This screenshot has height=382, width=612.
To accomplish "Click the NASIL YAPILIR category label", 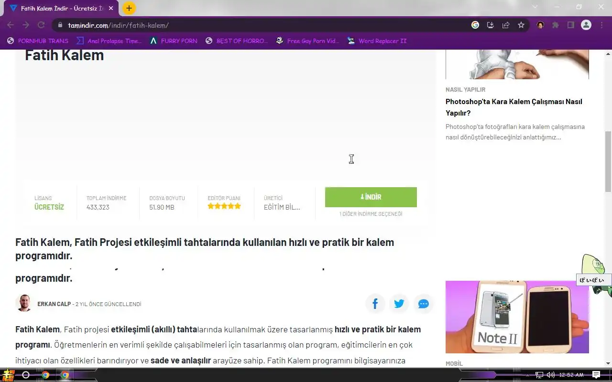I will (466, 89).
